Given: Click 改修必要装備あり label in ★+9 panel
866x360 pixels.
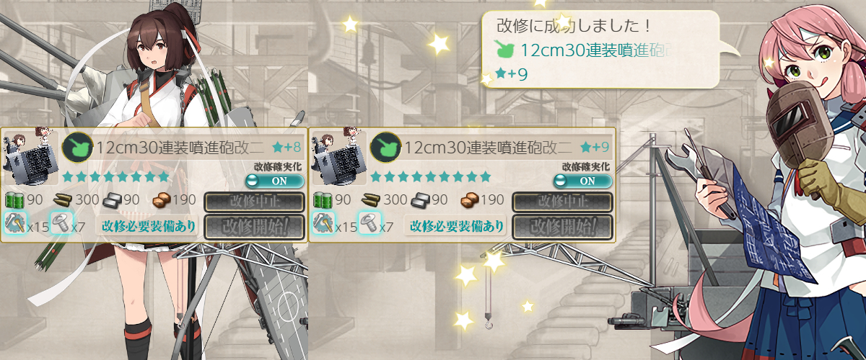Looking at the screenshot, I should pos(457,225).
